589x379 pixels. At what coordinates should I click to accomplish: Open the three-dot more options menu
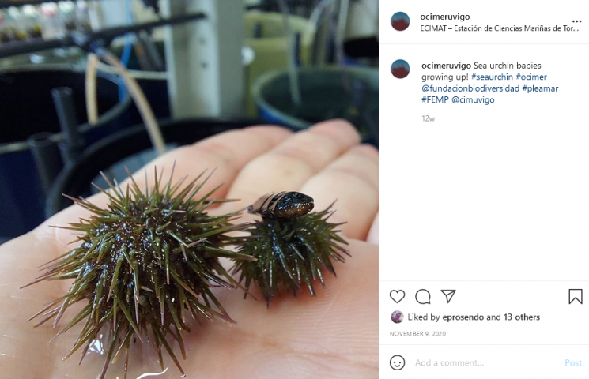tap(576, 21)
